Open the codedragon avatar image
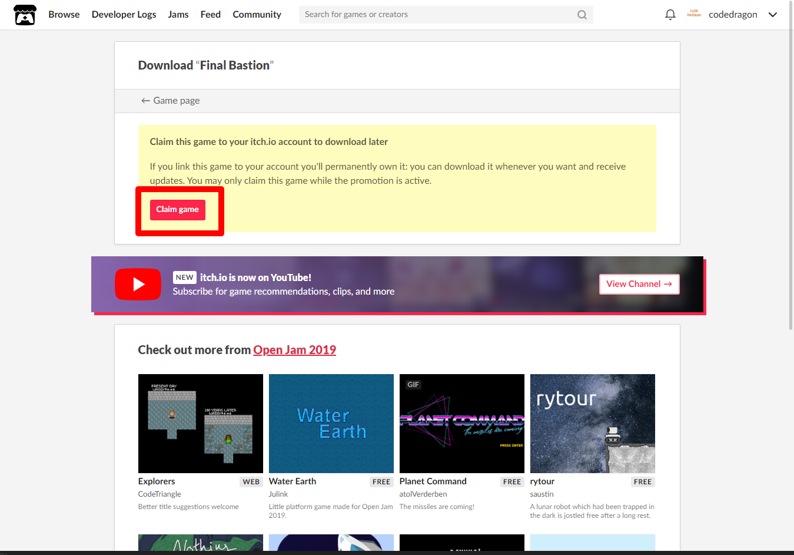The image size is (794, 555). [x=694, y=14]
